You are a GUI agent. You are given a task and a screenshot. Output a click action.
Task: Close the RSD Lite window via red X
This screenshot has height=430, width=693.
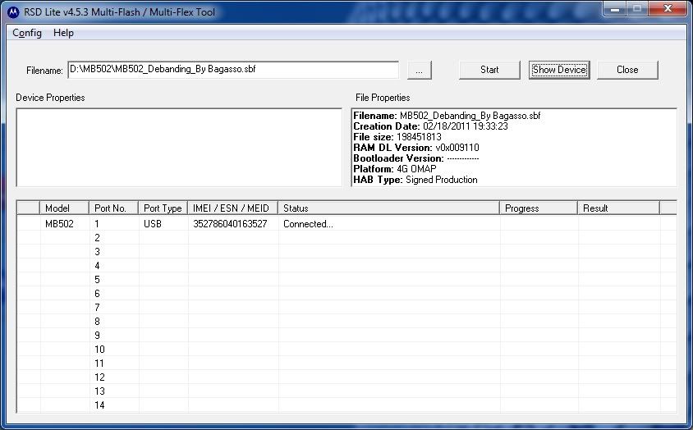click(668, 9)
